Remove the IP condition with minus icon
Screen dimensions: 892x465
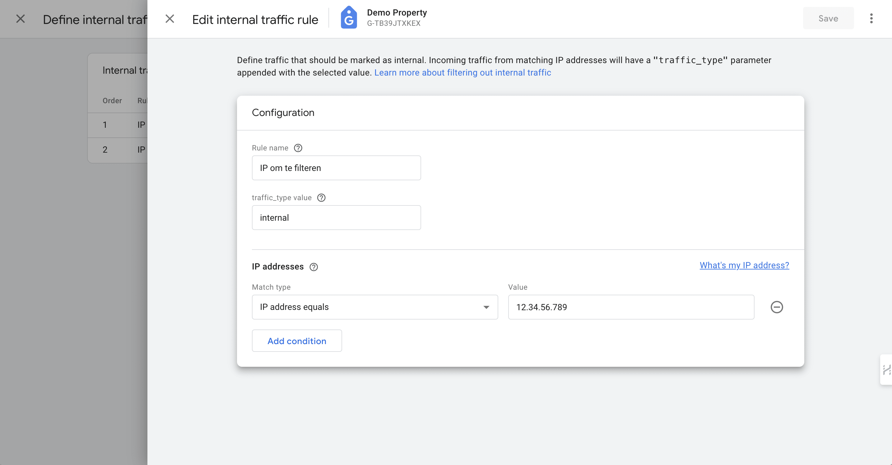click(x=776, y=307)
